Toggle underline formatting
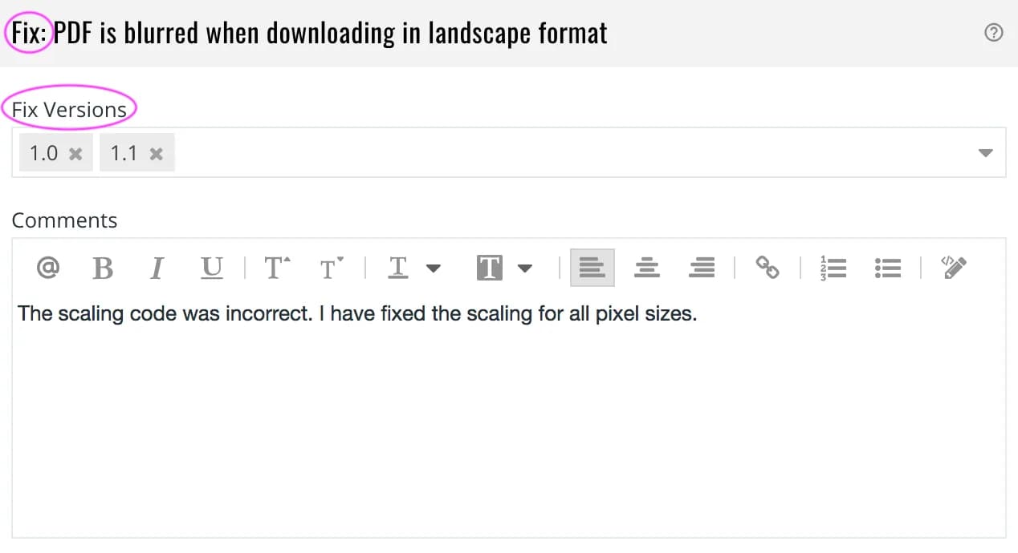 [211, 268]
